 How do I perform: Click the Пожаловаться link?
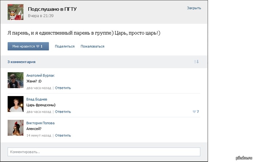(93, 46)
